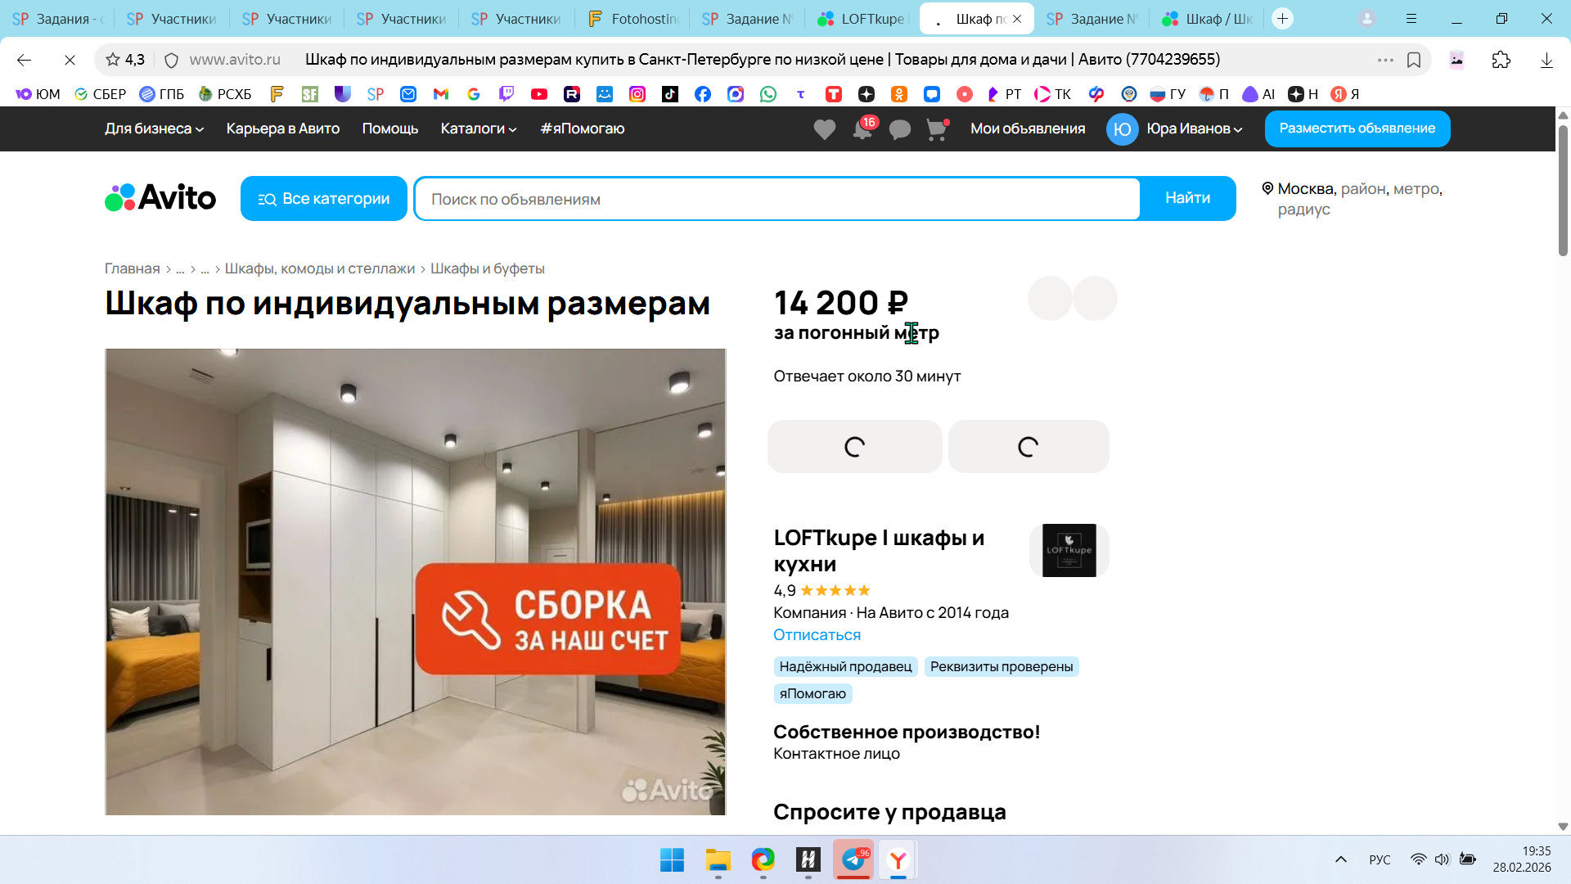Open browser extensions puzzle icon
This screenshot has height=884, width=1571.
point(1501,60)
